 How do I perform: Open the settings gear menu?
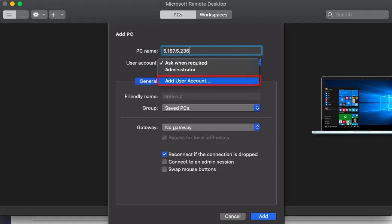tap(36, 15)
